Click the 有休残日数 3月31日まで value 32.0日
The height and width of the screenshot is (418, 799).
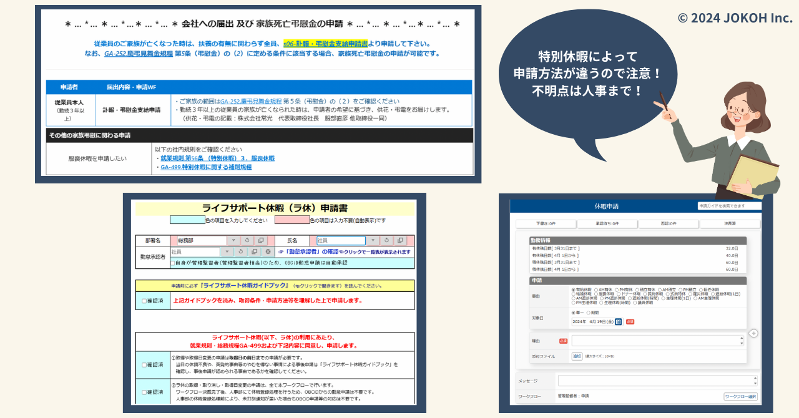click(x=732, y=248)
